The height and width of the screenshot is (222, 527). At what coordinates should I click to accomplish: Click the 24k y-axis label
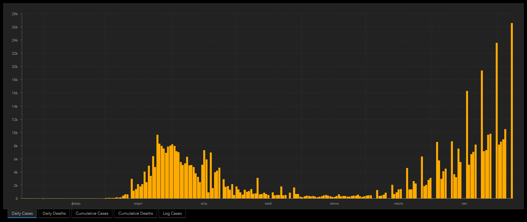click(15, 40)
